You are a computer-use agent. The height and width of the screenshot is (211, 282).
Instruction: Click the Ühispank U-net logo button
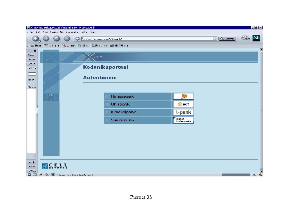tap(183, 104)
